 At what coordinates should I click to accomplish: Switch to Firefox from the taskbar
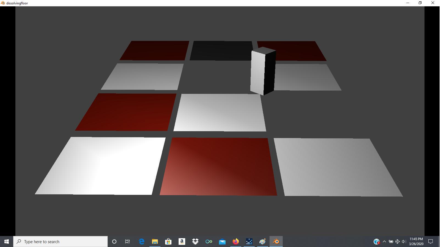click(235, 242)
